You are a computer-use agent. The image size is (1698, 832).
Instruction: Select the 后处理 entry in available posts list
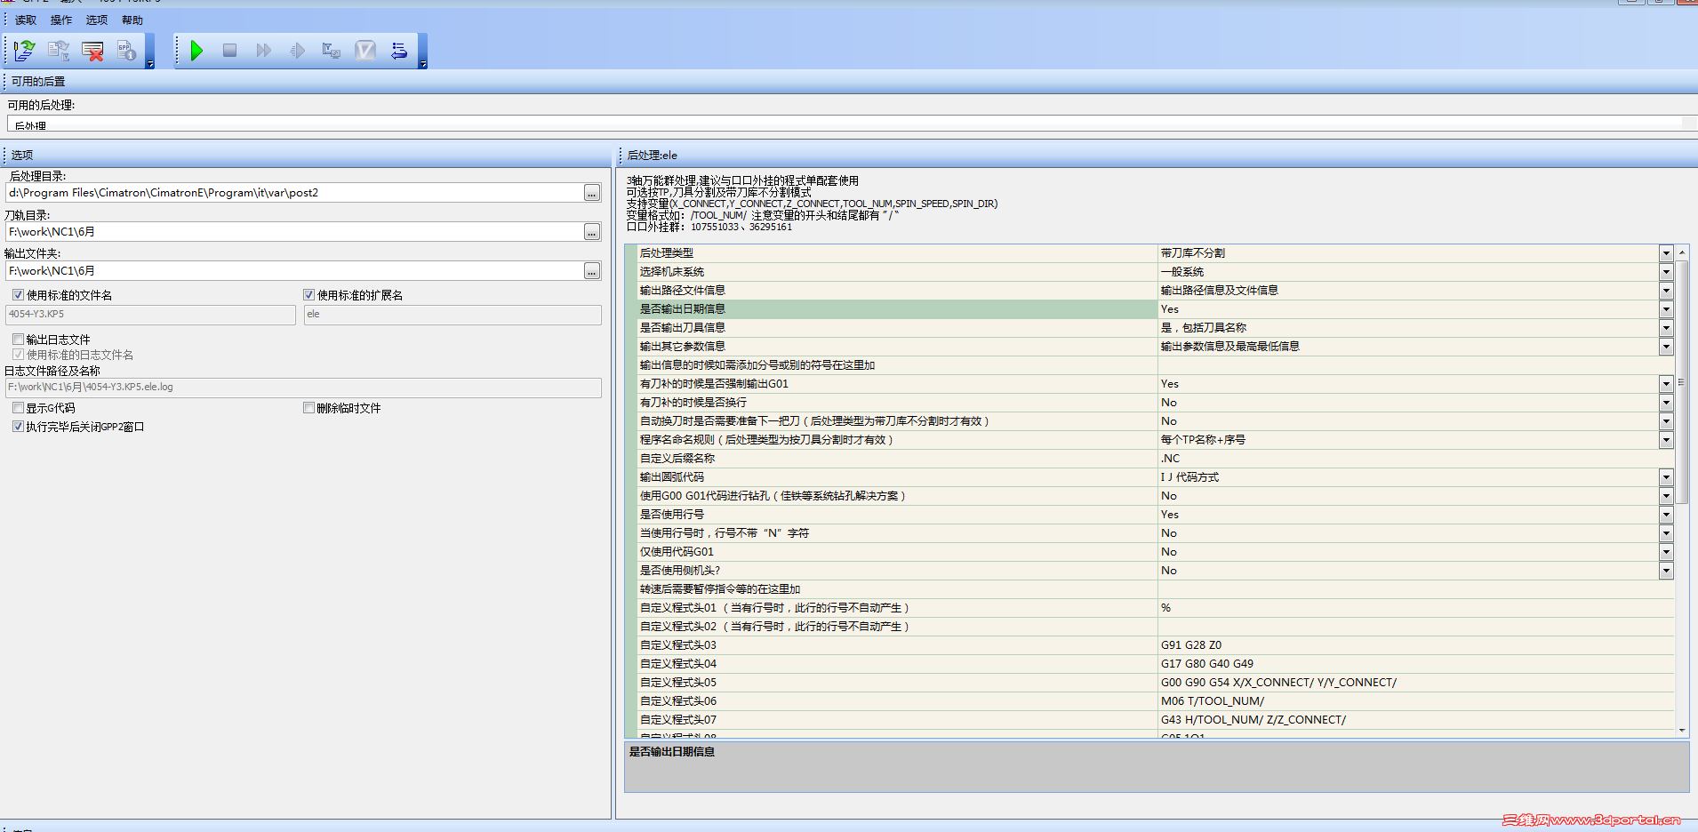[x=30, y=126]
